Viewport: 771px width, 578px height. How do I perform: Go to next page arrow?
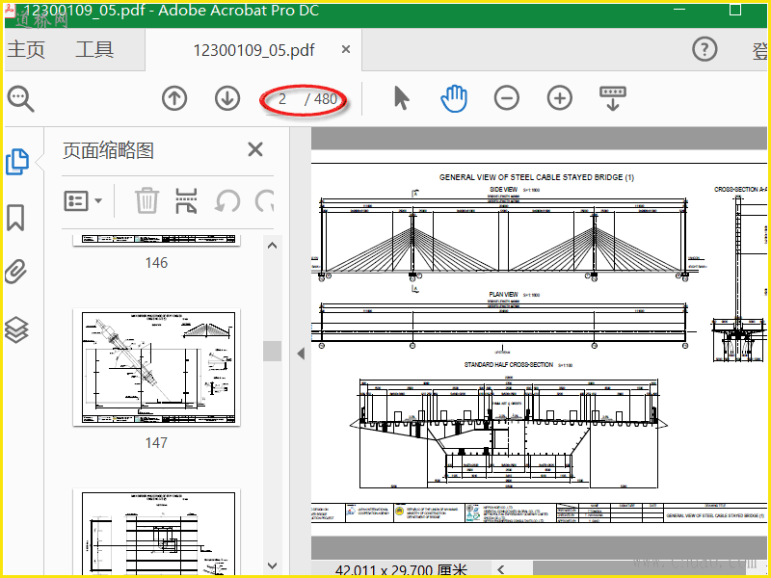[227, 98]
